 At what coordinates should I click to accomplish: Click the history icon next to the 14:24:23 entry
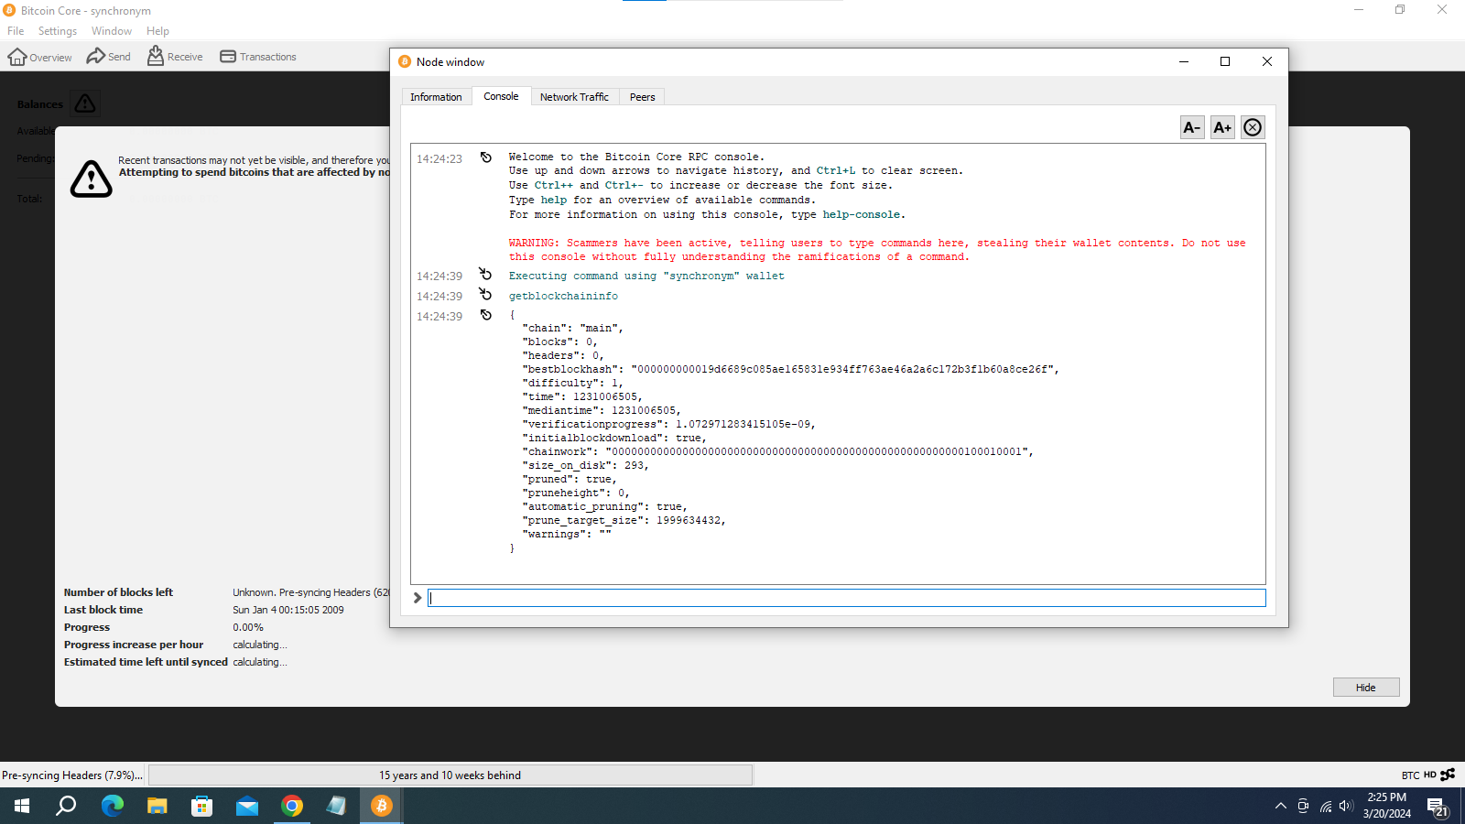point(485,157)
